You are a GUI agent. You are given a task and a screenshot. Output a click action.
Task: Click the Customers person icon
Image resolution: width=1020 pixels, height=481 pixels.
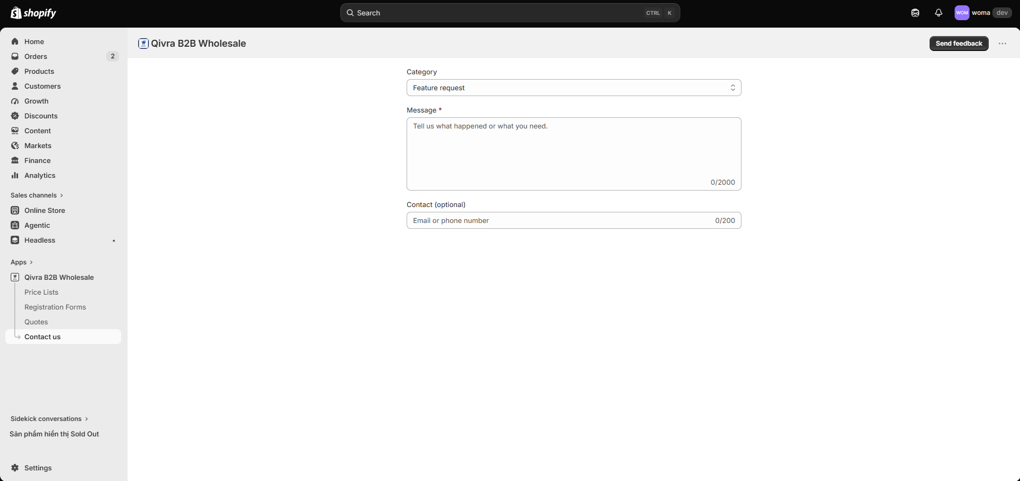coord(15,86)
